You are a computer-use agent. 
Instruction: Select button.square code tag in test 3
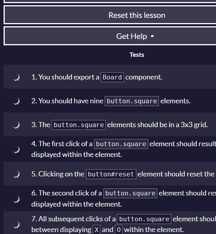tap(78, 125)
